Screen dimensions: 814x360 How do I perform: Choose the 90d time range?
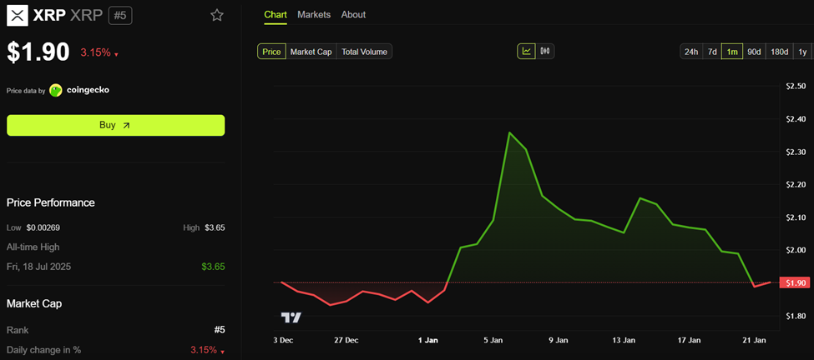coord(754,52)
